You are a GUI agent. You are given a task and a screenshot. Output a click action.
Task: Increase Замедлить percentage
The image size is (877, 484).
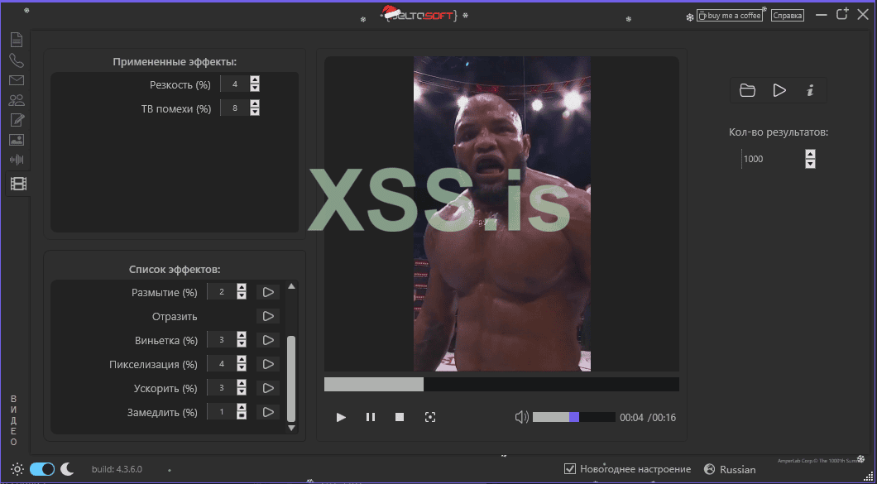click(242, 409)
